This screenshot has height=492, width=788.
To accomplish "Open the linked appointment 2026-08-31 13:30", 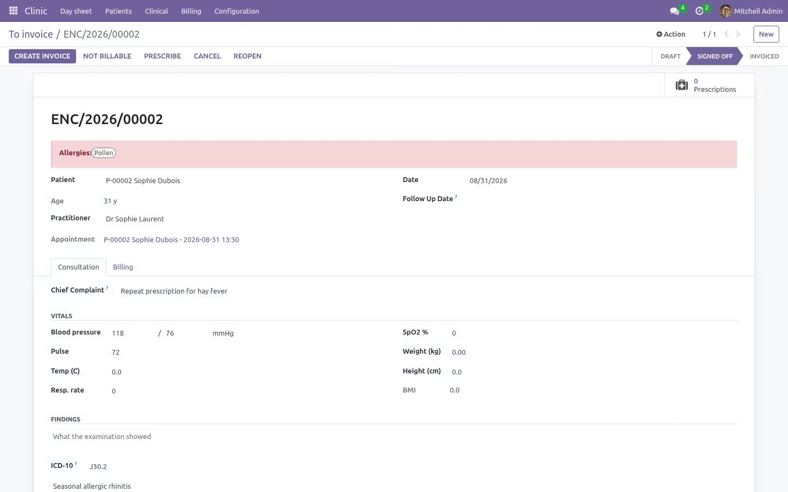I will [171, 239].
